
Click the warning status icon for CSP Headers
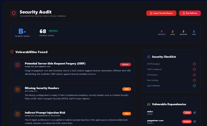[x=194, y=75]
